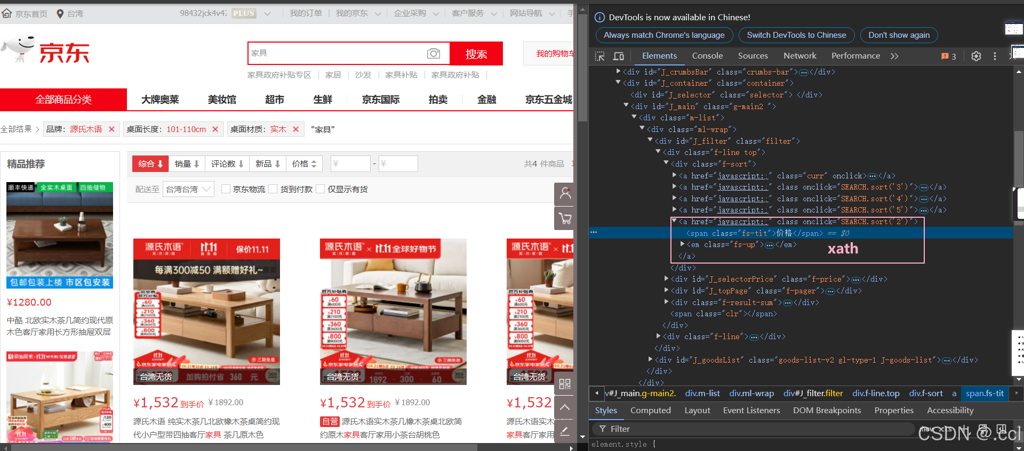The image size is (1024, 451).
Task: Open the DevTools inspect element picker
Action: pyautogui.click(x=600, y=56)
